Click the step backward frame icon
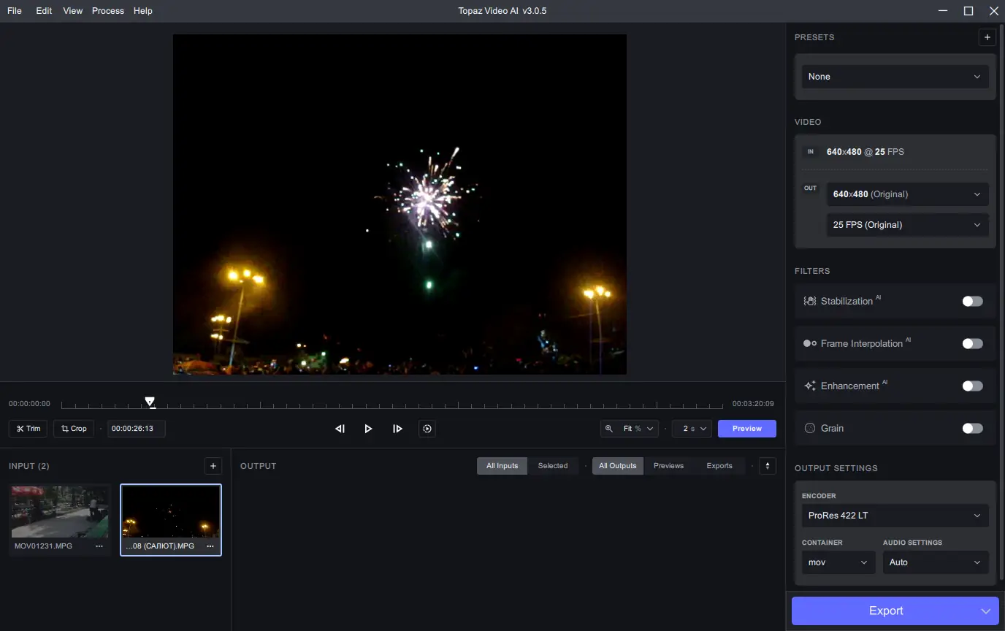 (x=340, y=429)
